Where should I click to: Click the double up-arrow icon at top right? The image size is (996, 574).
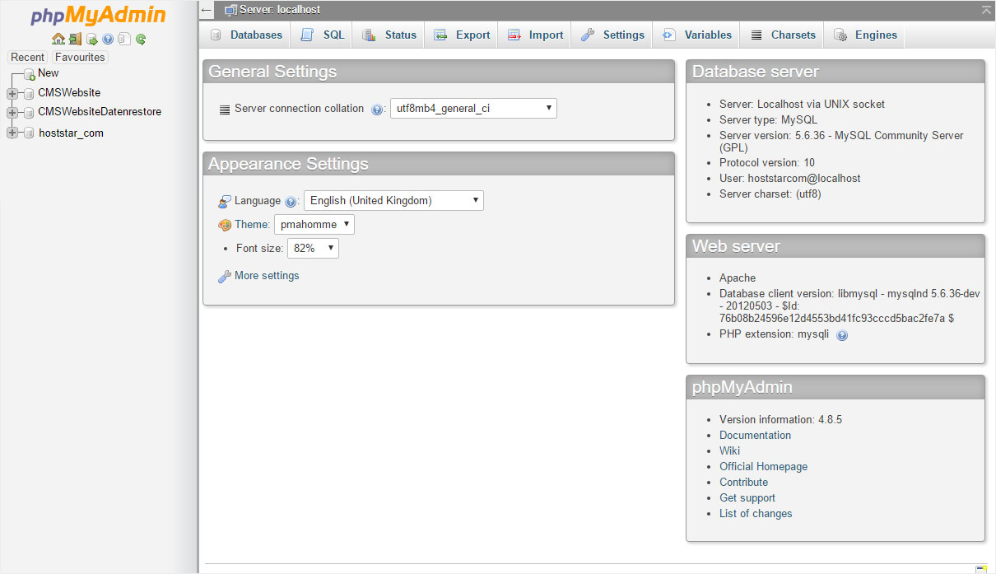tap(986, 10)
